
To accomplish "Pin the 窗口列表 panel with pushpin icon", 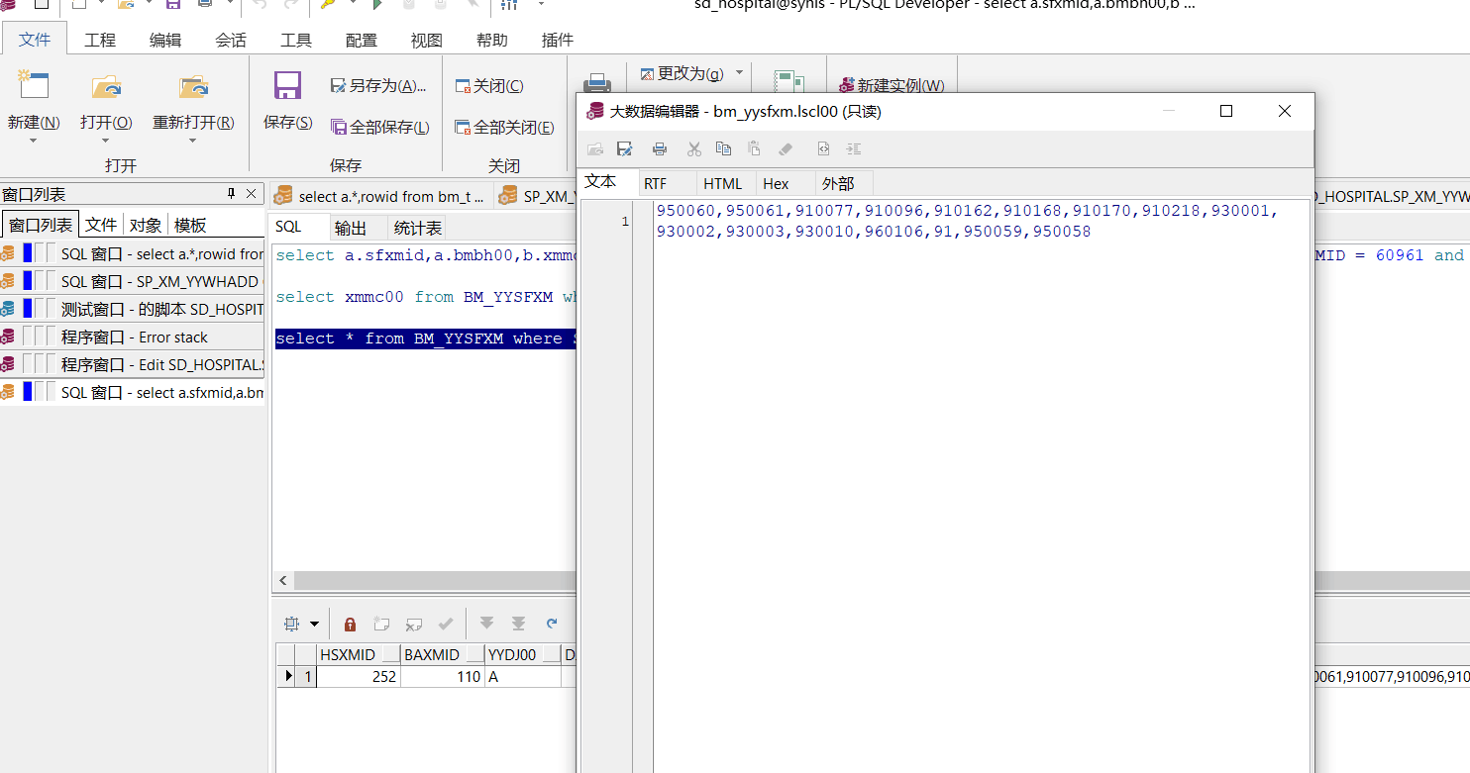I will 231,194.
